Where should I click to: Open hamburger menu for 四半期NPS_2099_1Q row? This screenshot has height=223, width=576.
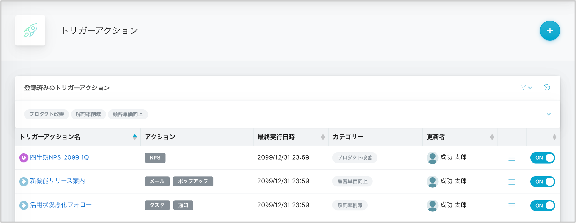(x=512, y=158)
